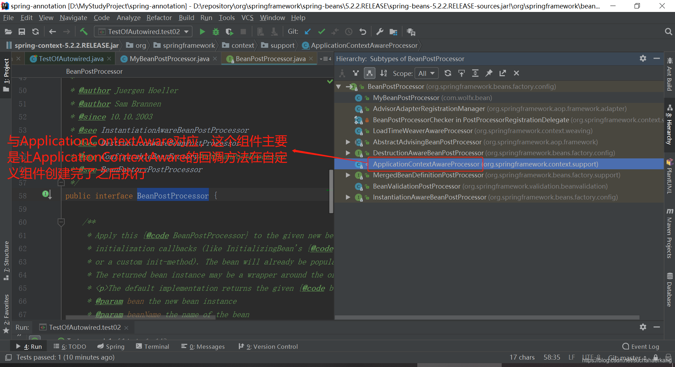Toggle Database sidebar tab
The height and width of the screenshot is (367, 675).
tap(669, 290)
